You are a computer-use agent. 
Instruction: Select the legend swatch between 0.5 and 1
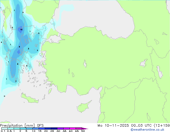(x=11, y=128)
